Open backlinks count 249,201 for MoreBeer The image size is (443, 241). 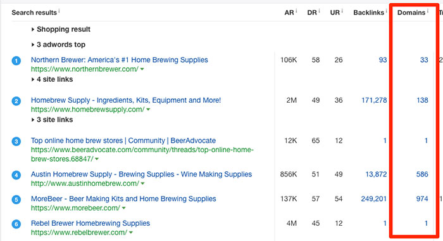pyautogui.click(x=374, y=199)
